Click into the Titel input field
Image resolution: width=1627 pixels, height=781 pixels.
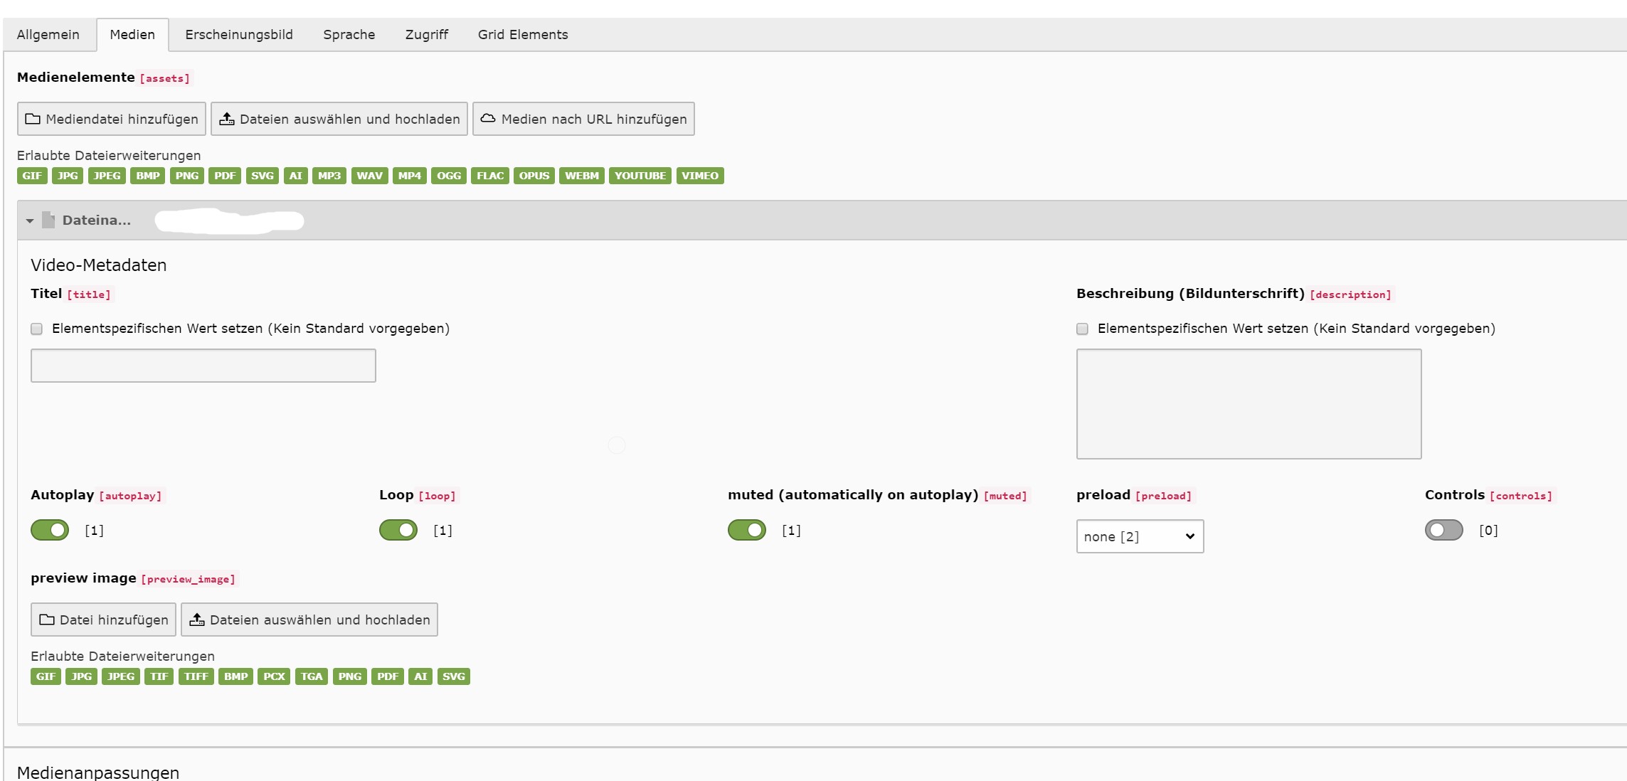203,366
